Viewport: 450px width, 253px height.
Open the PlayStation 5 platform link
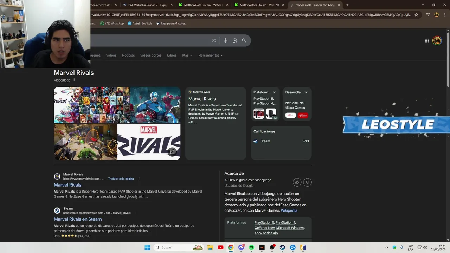tap(264, 223)
